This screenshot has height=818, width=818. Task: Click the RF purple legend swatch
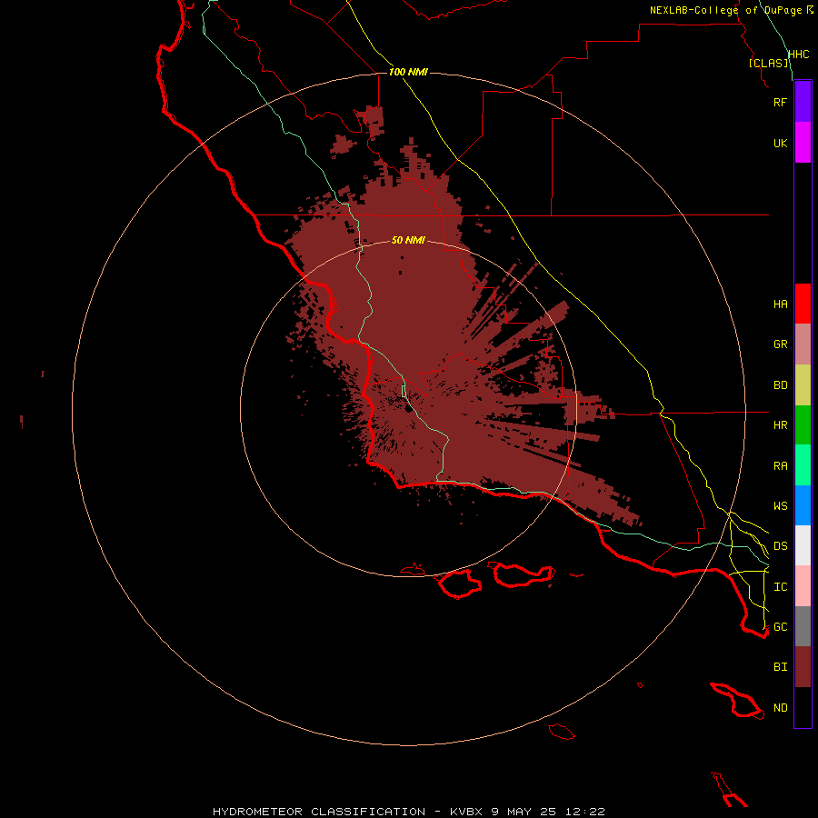803,102
